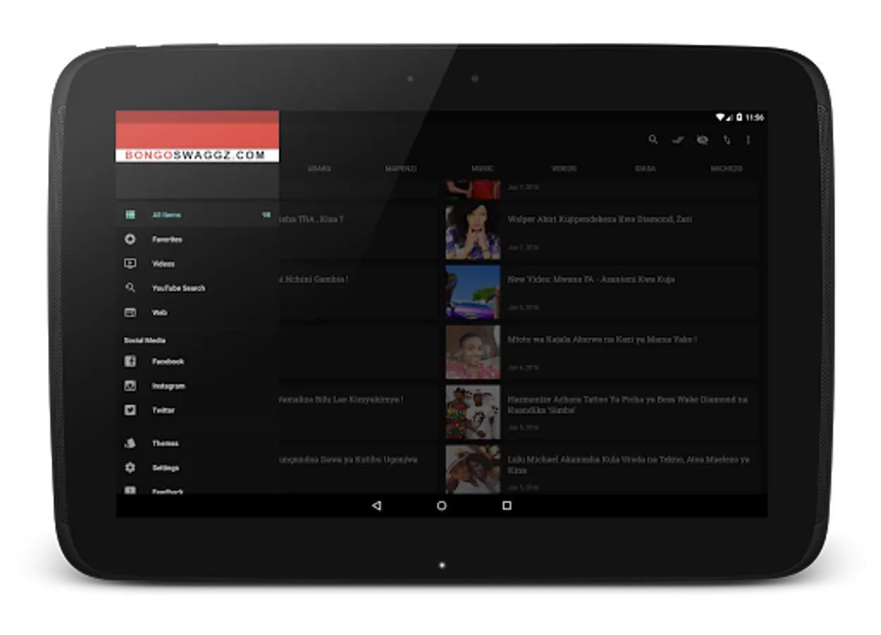Viewport: 881px width, 635px height.
Task: Tap the mark all read checkmark icon
Action: 678,140
